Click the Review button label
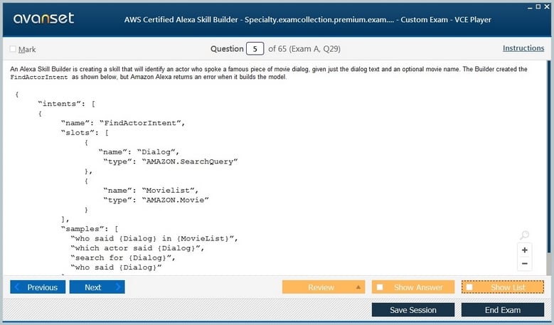 click(321, 287)
